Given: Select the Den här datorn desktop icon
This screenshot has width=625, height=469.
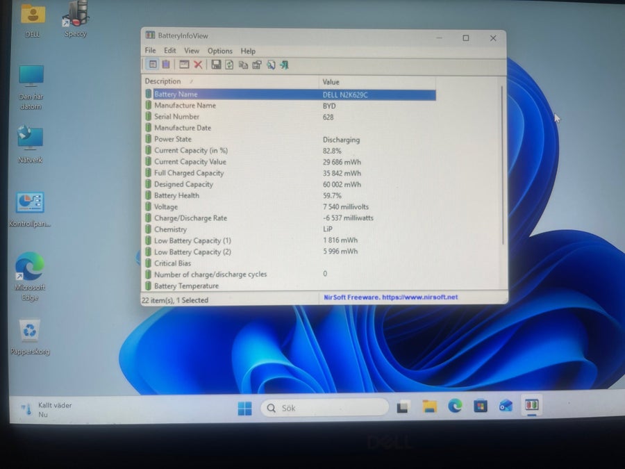Looking at the screenshot, I should [31, 88].
